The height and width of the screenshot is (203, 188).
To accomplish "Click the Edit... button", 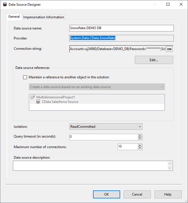I will tap(154, 60).
